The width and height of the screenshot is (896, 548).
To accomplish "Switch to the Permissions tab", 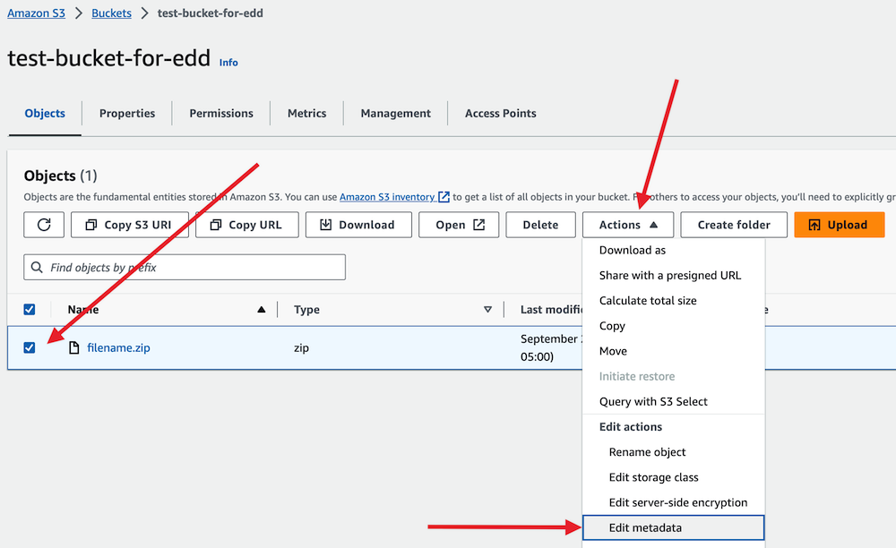I will [x=221, y=114].
